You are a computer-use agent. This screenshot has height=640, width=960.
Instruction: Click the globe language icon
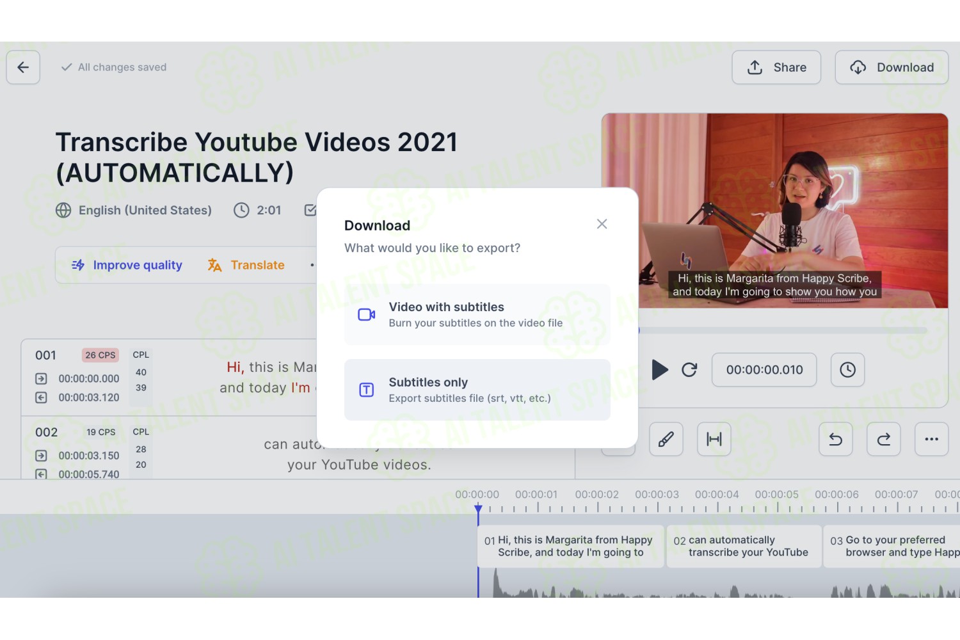pyautogui.click(x=63, y=210)
